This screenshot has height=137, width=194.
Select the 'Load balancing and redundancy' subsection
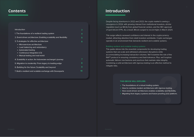(33, 47)
